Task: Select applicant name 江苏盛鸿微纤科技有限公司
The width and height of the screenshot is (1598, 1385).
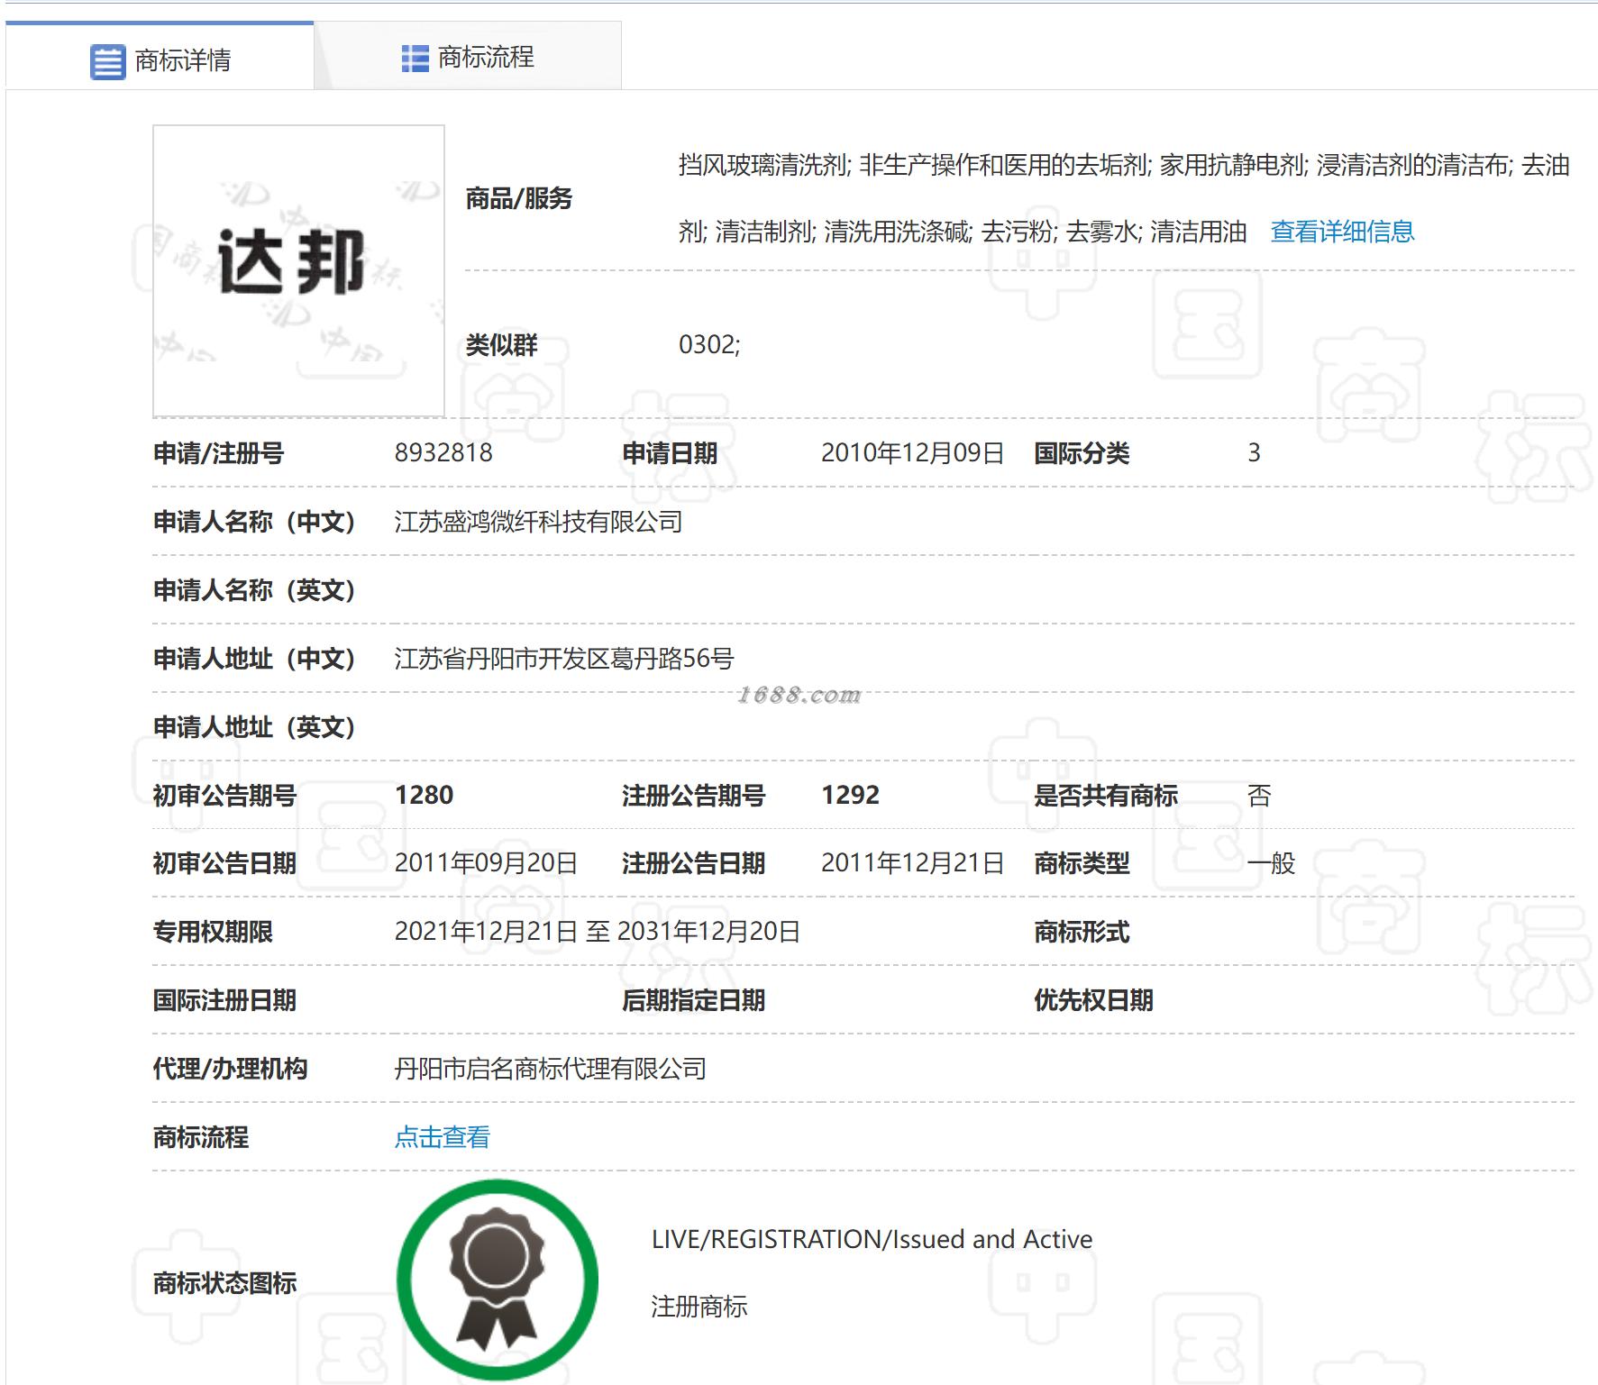Action: tap(538, 522)
